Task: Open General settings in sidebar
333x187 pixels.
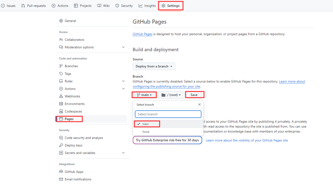Action: point(92,21)
